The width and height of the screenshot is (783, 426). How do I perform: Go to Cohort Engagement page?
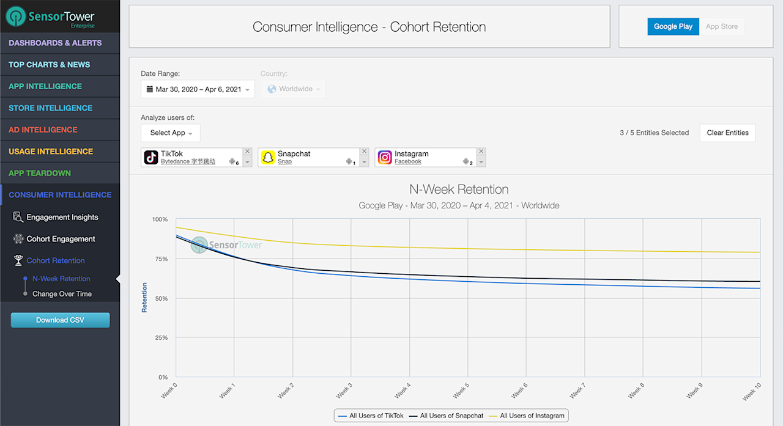click(x=61, y=239)
